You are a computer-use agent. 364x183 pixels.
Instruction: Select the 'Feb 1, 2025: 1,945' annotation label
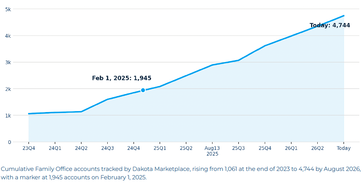click(122, 78)
